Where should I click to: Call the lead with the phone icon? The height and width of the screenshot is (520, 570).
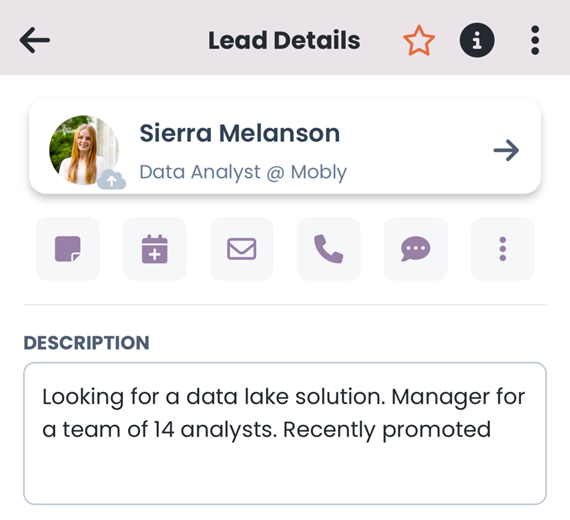(329, 249)
